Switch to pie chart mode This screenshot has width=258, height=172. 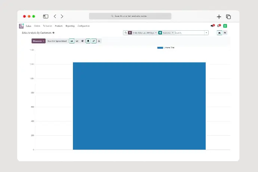82,41
